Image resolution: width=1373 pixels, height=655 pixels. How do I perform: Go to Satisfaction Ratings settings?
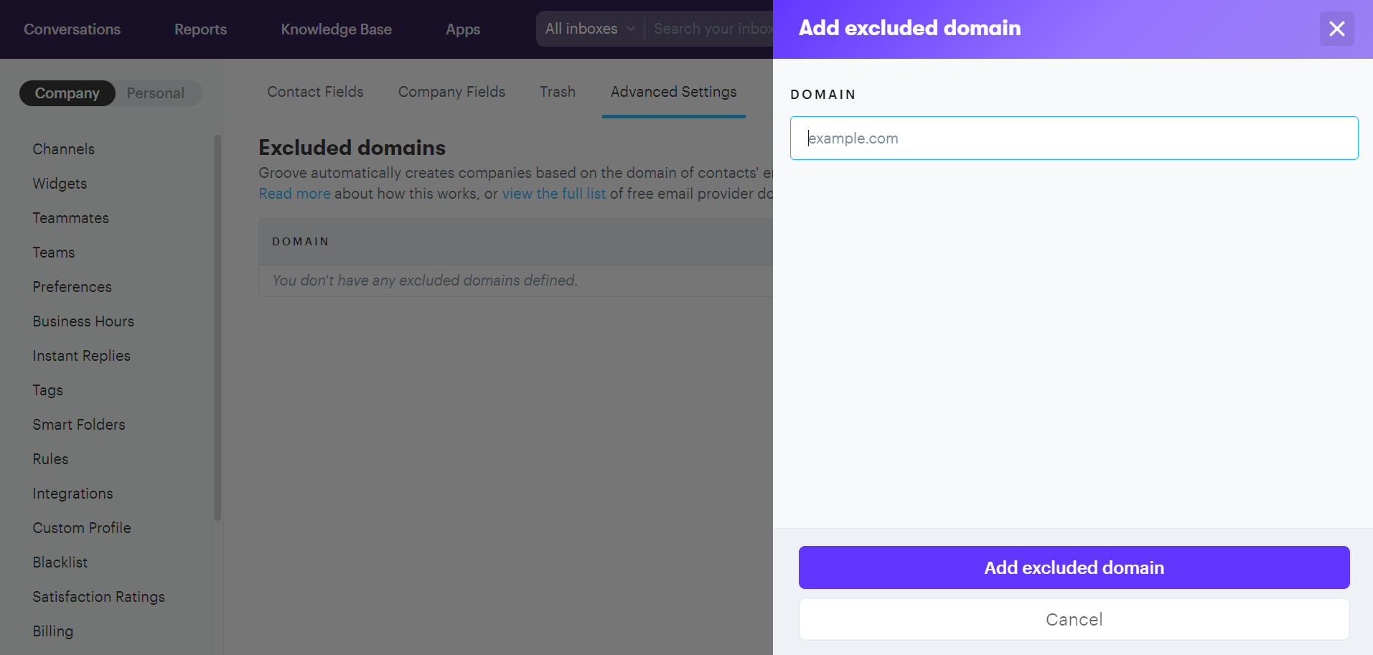[99, 597]
